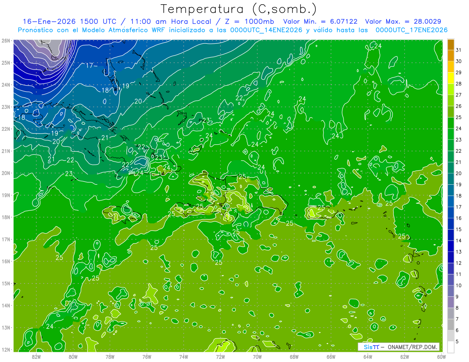Click the "26N" latitude axis label
The height and width of the screenshot is (362, 469).
point(6,41)
